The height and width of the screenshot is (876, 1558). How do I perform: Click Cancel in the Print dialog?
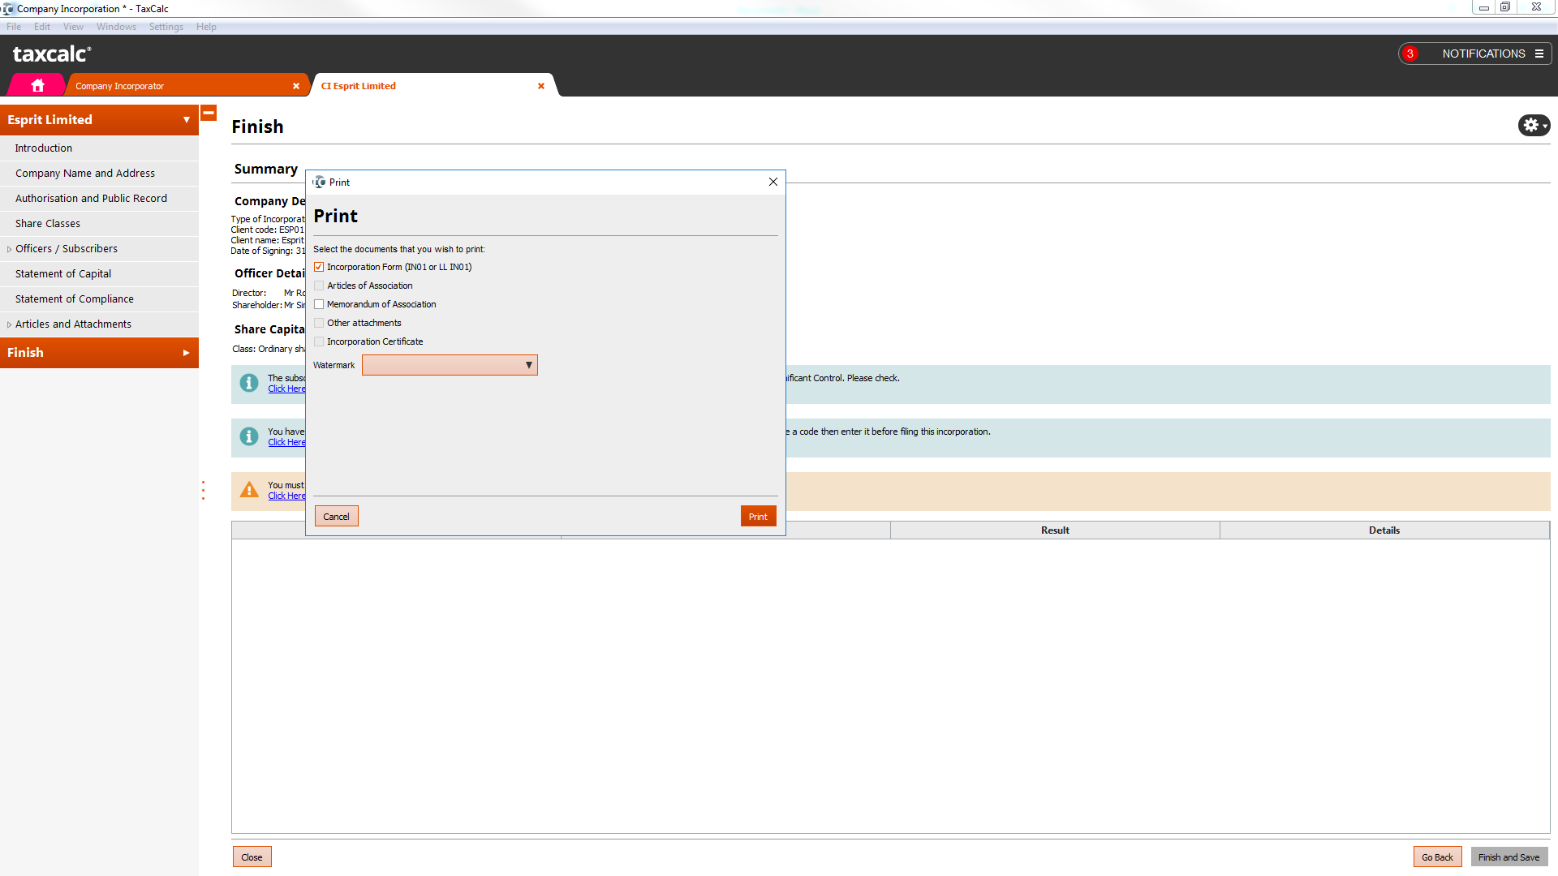336,517
